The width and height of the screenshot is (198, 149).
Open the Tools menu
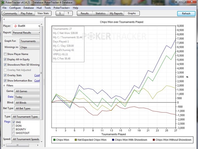coord(48,8)
